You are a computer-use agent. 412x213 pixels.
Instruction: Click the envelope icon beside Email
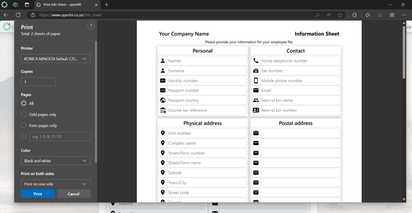pos(255,90)
